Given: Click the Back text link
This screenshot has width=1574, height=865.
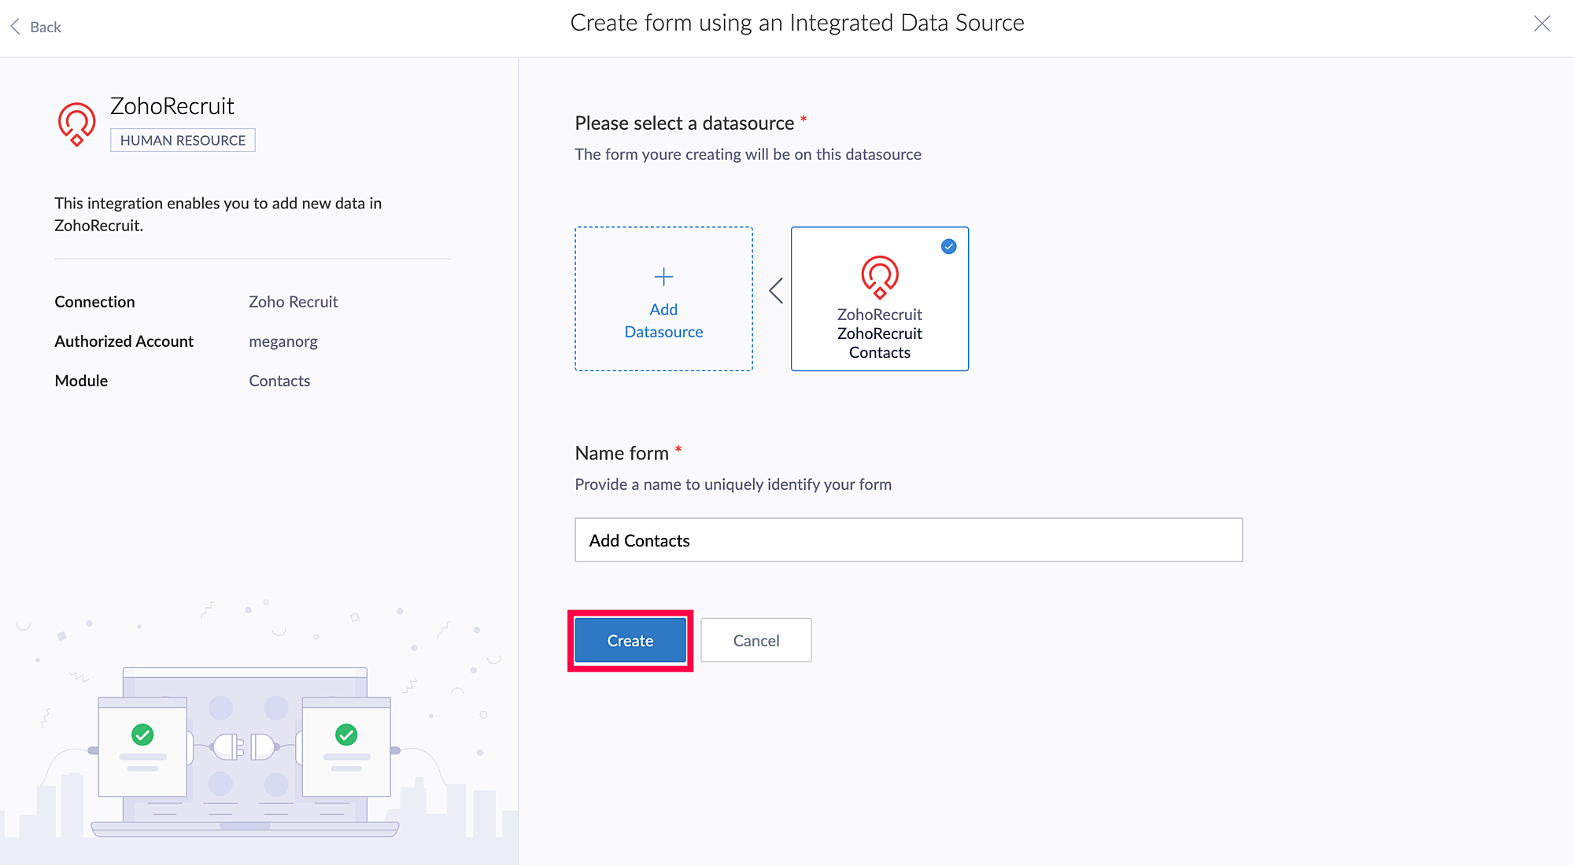Looking at the screenshot, I should pyautogui.click(x=46, y=28).
